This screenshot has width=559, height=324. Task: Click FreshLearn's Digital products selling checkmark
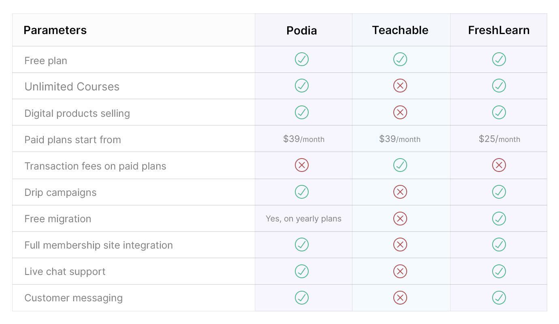point(499,112)
